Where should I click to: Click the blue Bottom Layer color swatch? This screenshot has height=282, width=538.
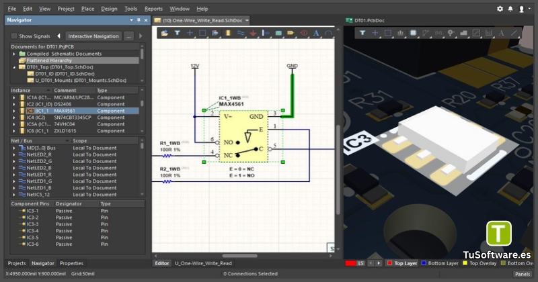[424, 263]
